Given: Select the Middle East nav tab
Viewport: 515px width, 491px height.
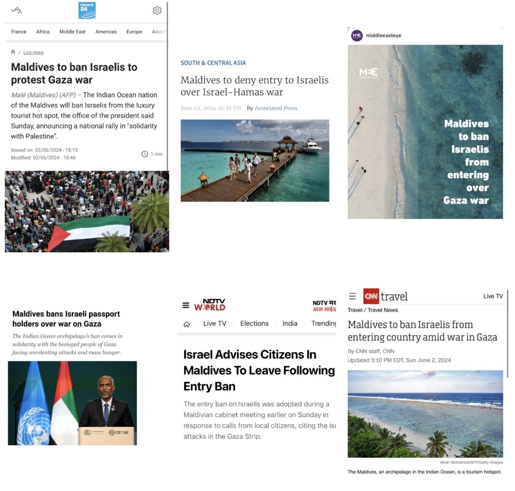Looking at the screenshot, I should point(72,32).
